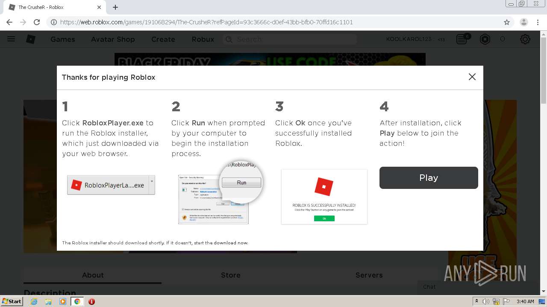Click the Run prompt illustration
The image size is (547, 307).
(x=220, y=193)
